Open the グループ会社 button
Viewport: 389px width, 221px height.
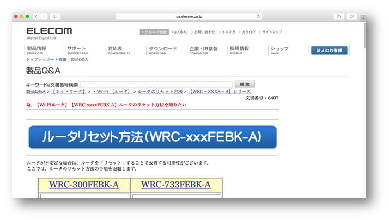tap(154, 32)
